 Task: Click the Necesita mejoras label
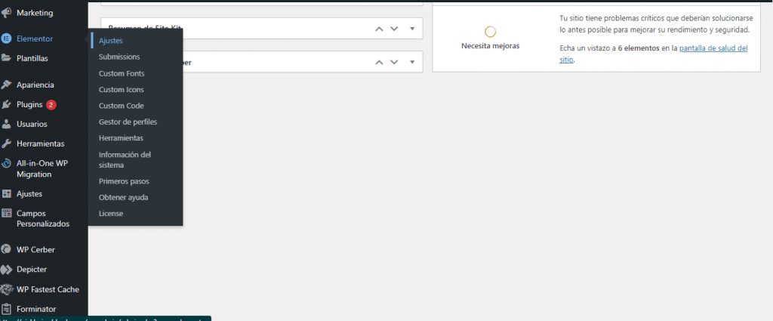(490, 46)
